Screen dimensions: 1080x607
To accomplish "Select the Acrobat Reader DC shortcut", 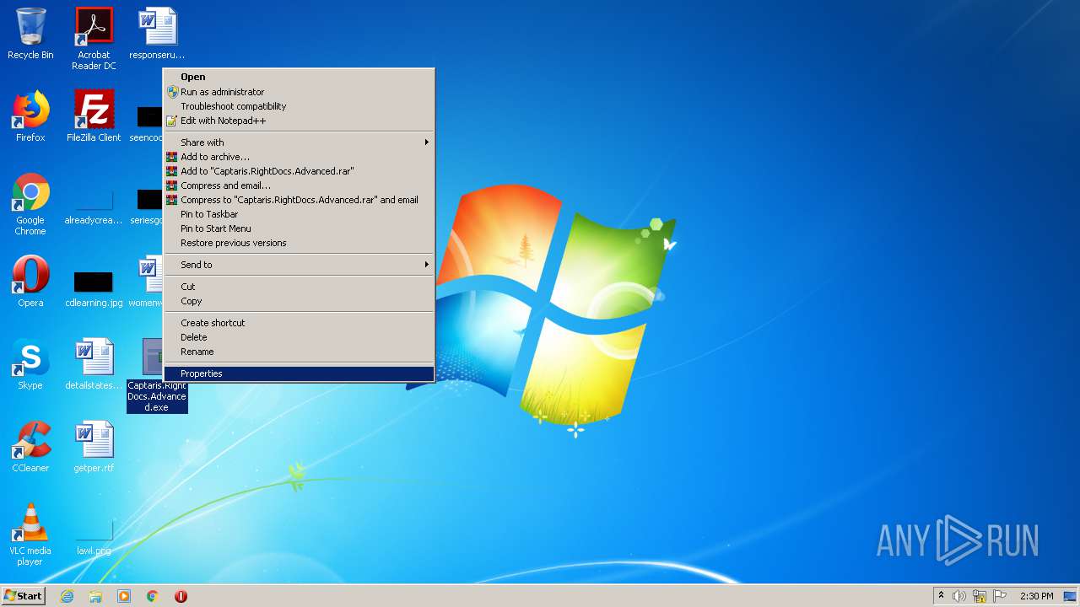I will [94, 39].
